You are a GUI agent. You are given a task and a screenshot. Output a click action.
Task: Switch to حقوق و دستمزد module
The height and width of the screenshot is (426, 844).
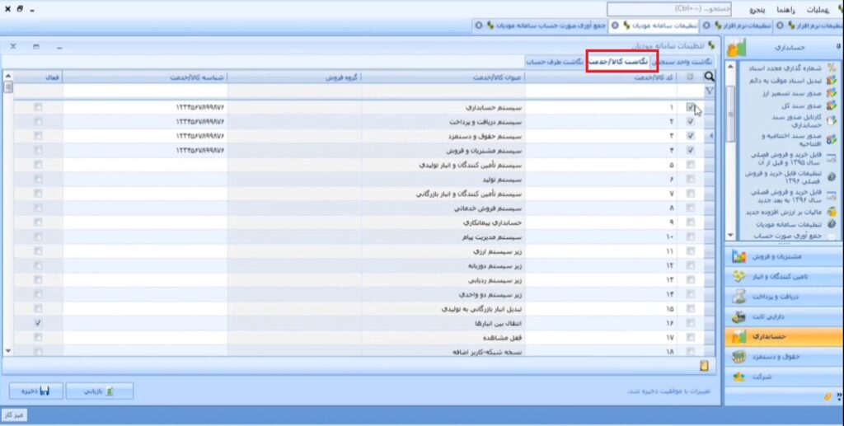(783, 357)
